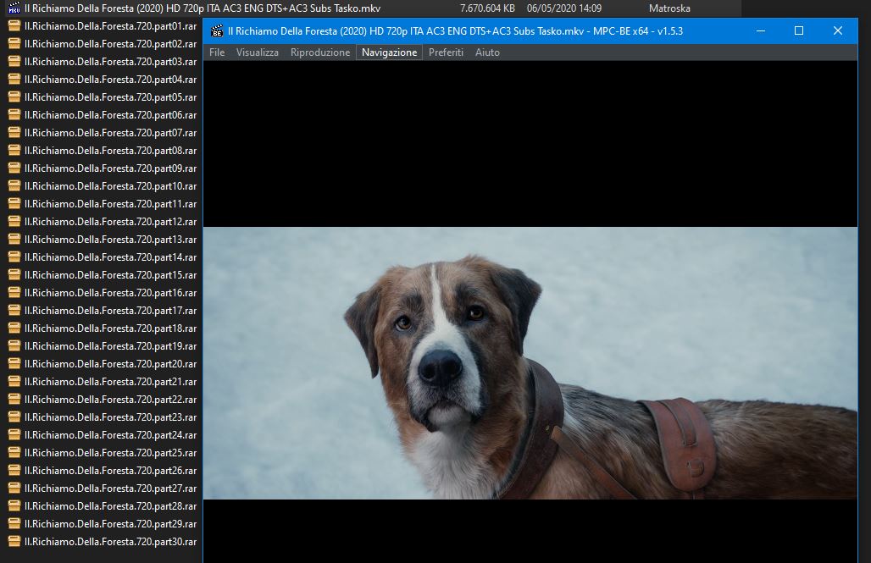This screenshot has height=563, width=871.
Task: Click archive icon of part09.rar
Action: 14,168
